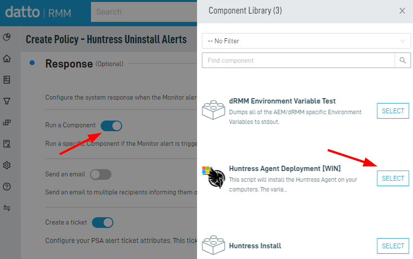Open the dashboard pie chart sidebar icon

[7, 37]
